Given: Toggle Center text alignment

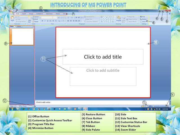Looking at the screenshot, I should coord(71,21).
